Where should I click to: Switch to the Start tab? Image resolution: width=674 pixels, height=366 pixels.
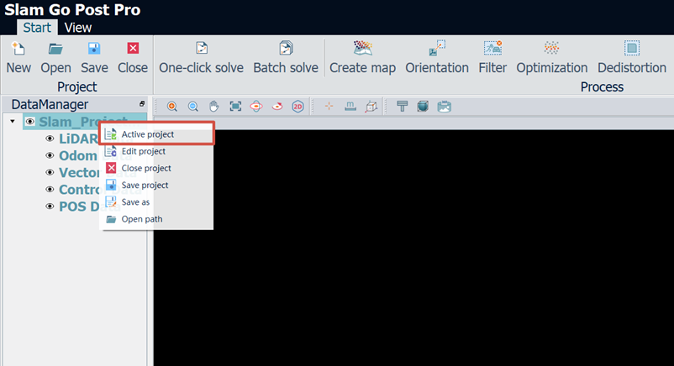pos(37,28)
